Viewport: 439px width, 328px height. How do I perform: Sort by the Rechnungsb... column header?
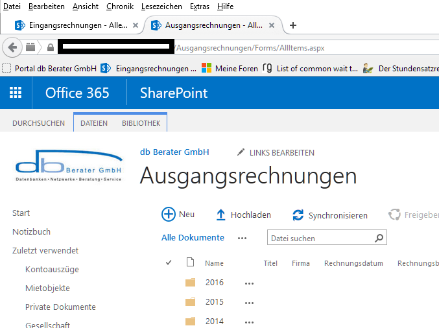[418, 263]
